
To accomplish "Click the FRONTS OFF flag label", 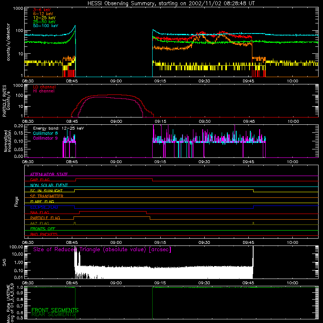I will (43, 229).
